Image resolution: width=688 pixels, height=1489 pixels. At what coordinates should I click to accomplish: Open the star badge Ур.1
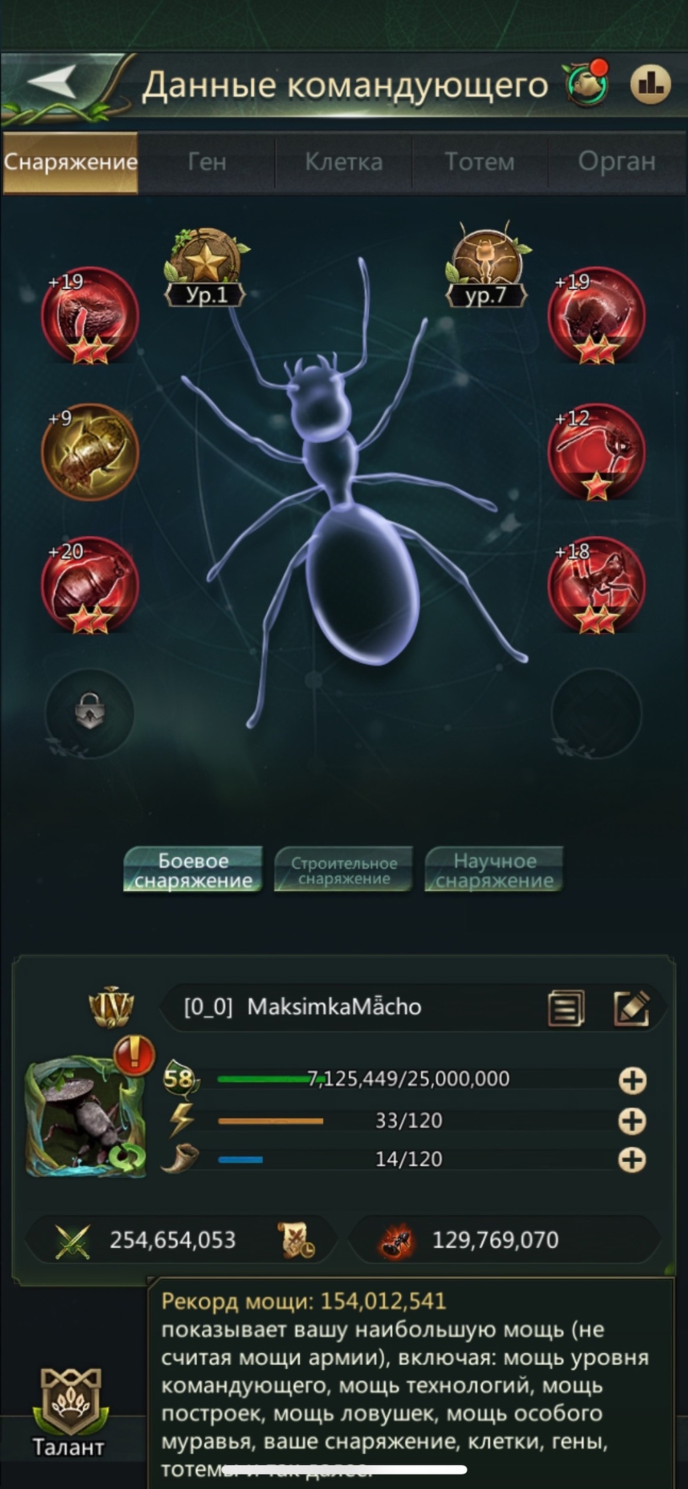point(205,267)
